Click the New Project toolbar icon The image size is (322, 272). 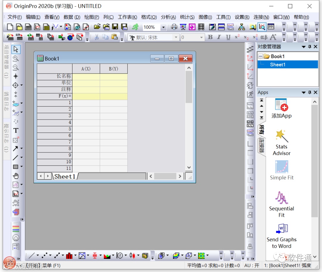(10, 27)
